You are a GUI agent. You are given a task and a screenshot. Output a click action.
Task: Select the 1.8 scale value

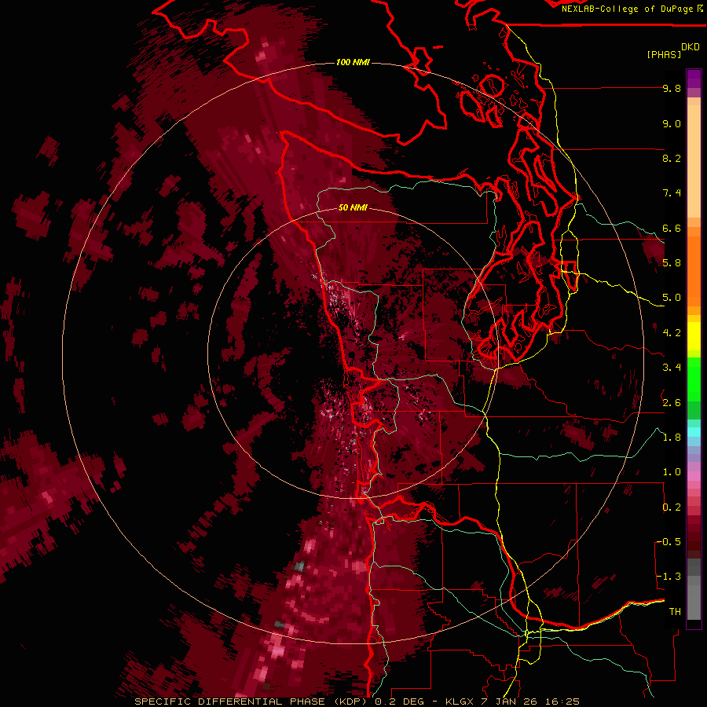click(x=672, y=438)
